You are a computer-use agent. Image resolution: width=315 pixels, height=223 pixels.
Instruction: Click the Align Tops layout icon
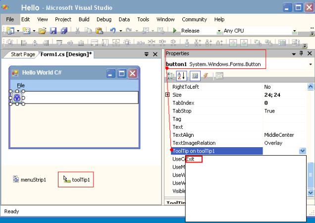[x=59, y=43]
